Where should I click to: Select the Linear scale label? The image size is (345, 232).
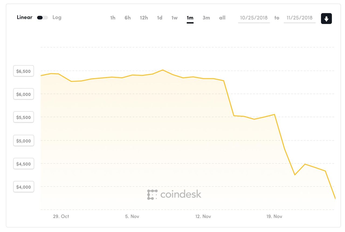coord(25,17)
